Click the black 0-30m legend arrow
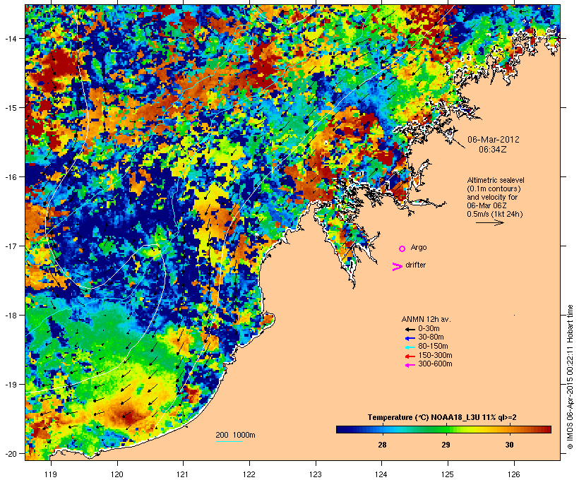 tap(410, 329)
